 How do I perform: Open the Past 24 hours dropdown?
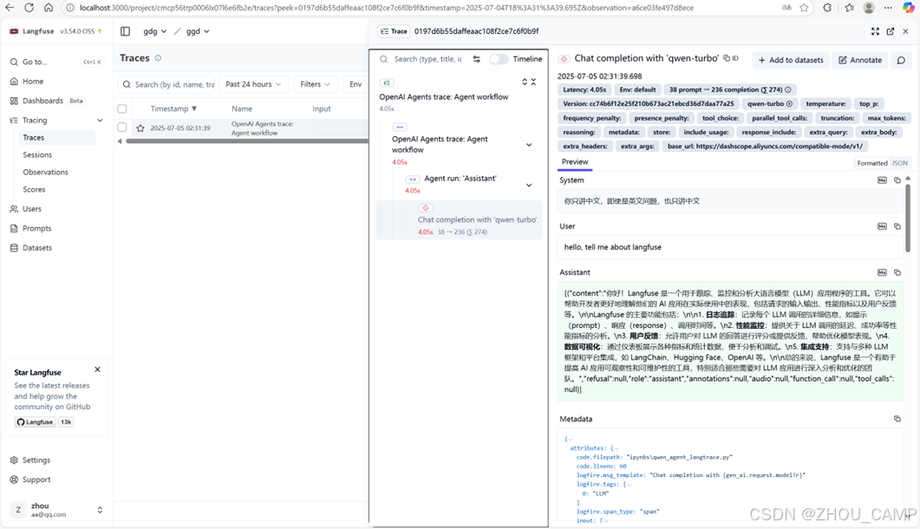[x=253, y=84]
